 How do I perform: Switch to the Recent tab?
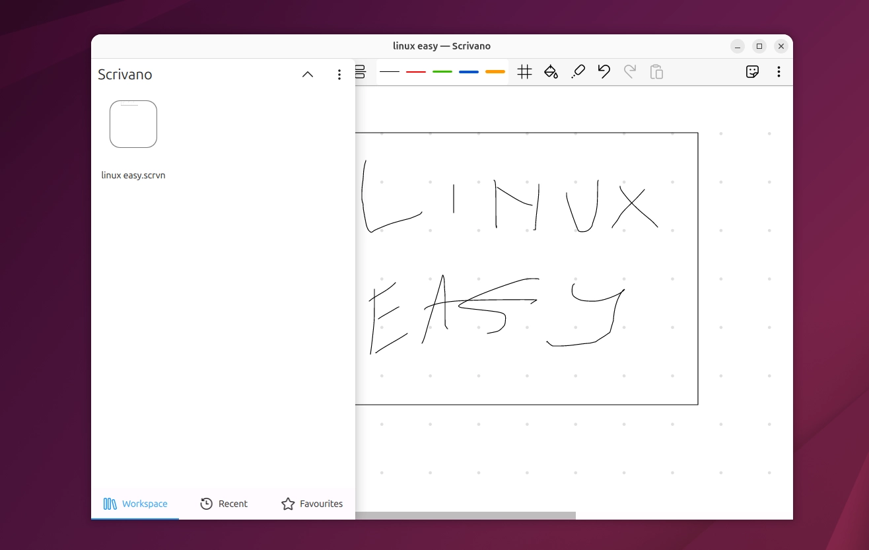coord(224,504)
